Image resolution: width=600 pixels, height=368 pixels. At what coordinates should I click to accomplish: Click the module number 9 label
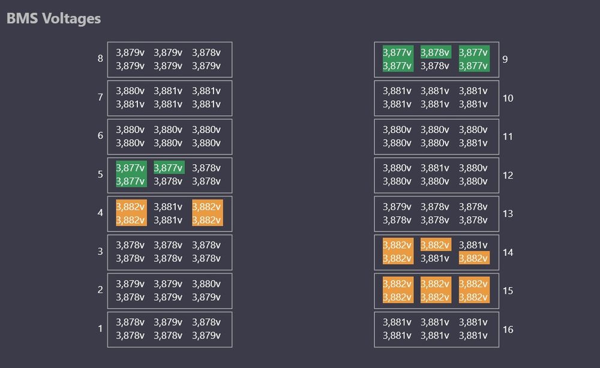coord(505,59)
